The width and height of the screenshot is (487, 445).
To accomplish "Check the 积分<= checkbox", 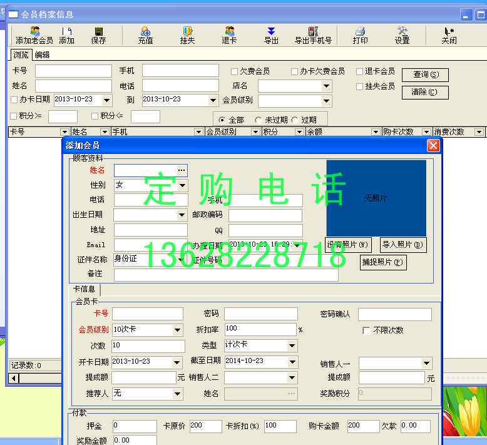I will (x=95, y=116).
